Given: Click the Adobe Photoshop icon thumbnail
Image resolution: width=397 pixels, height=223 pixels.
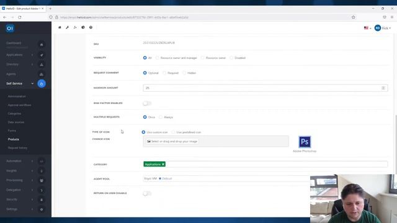Looking at the screenshot, I should 305,142.
